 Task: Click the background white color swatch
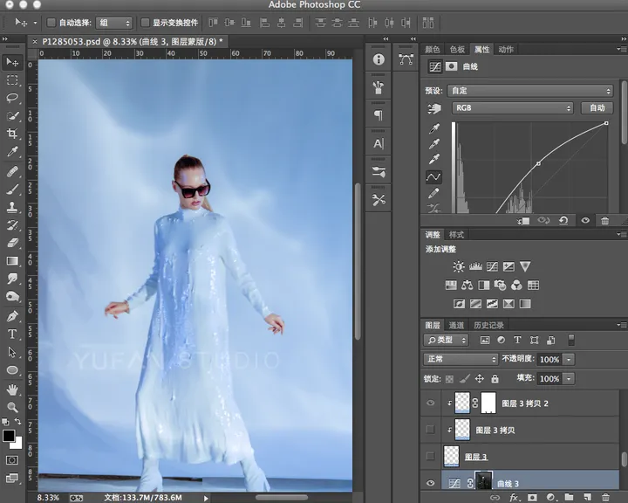[17, 444]
